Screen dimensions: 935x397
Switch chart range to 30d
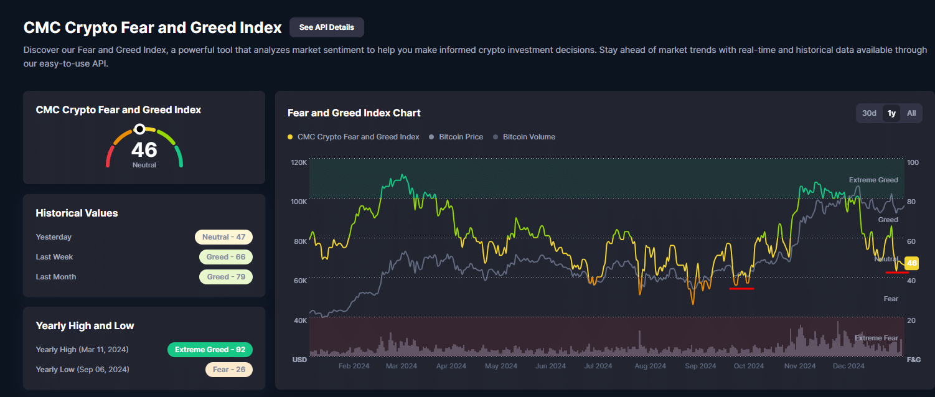point(869,113)
